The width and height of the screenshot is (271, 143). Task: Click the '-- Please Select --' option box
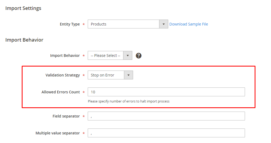[105, 56]
